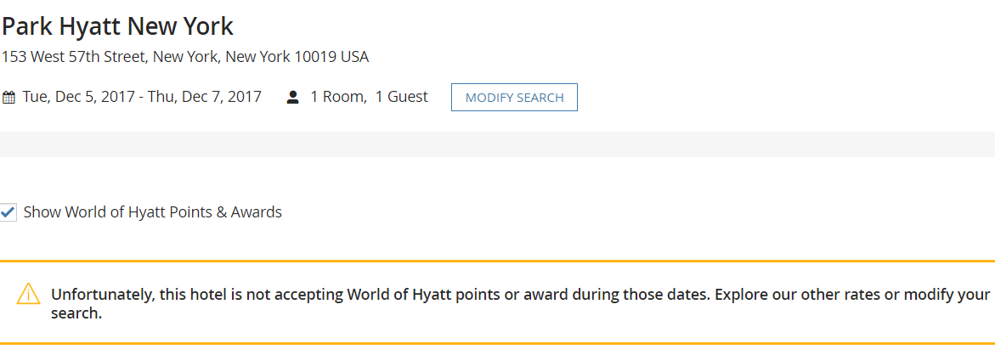The image size is (995, 355).
Task: Click the gray divider band below the dates
Action: pos(497,144)
